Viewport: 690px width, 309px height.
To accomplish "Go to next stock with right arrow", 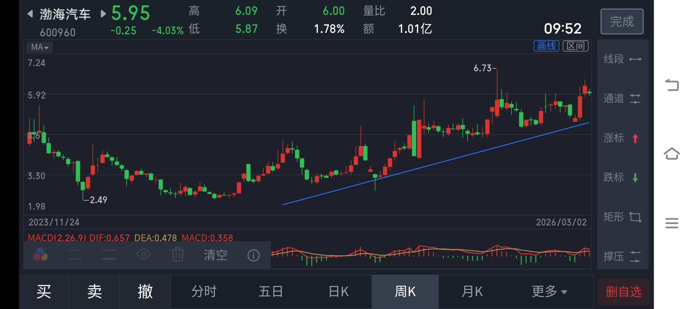I will [103, 14].
